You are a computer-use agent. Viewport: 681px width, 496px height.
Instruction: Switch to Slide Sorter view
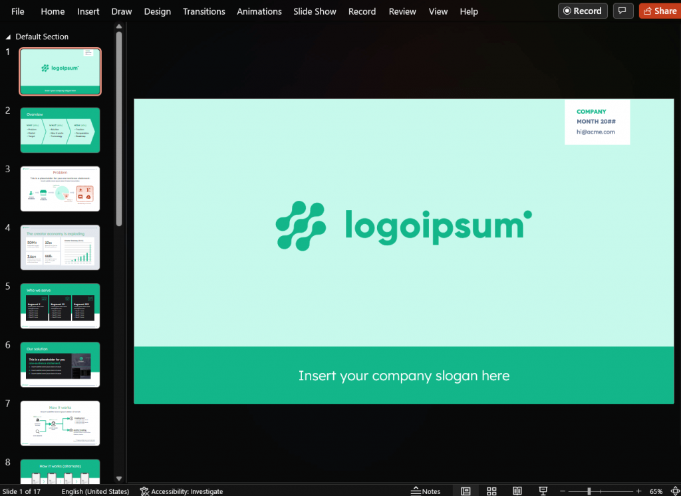[x=491, y=491]
